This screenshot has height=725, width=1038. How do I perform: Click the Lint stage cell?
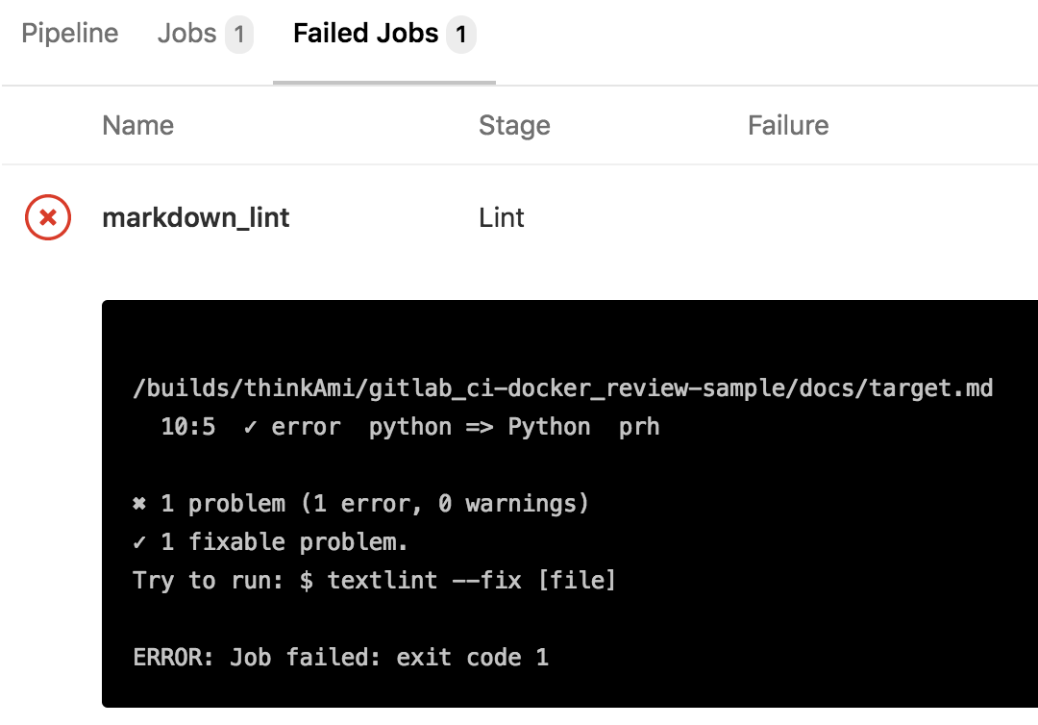pyautogui.click(x=501, y=218)
